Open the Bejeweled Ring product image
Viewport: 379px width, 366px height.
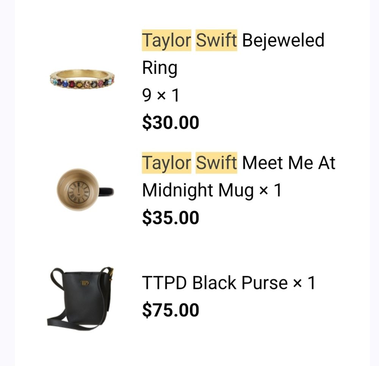(x=82, y=79)
